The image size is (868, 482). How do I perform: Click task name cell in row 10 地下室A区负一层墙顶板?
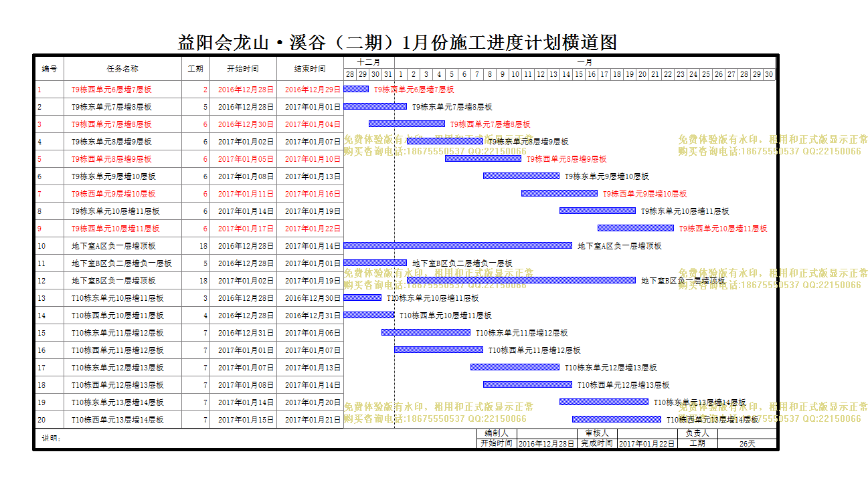(122, 246)
